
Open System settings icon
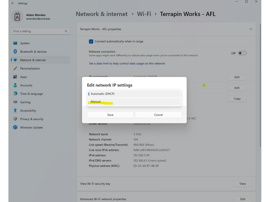coord(15,43)
